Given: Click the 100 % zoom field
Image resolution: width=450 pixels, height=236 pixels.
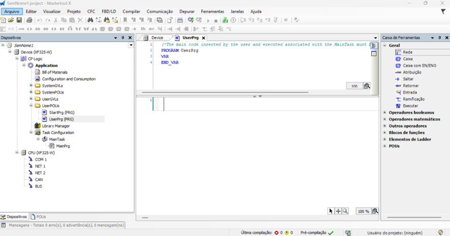Looking at the screenshot, I should tap(363, 211).
